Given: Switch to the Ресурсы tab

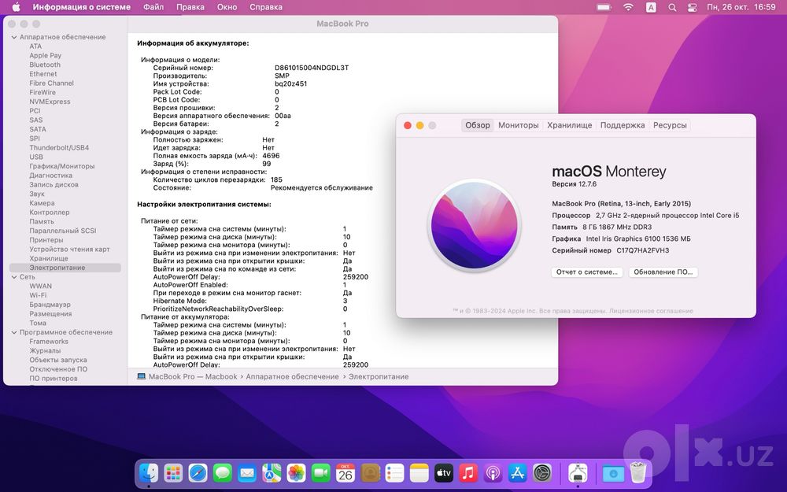Looking at the screenshot, I should (x=670, y=125).
